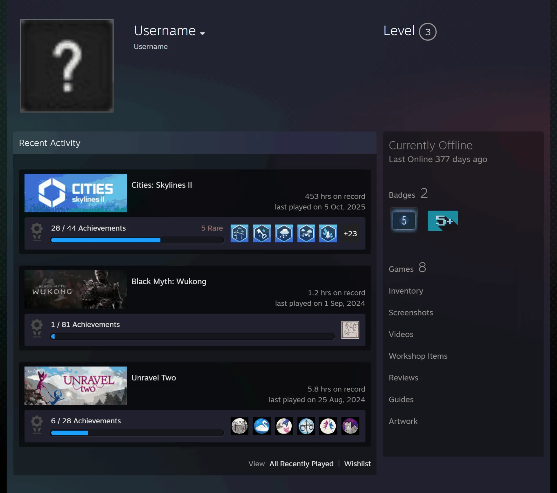Open the Inventory link
This screenshot has height=493, width=557.
pos(406,291)
